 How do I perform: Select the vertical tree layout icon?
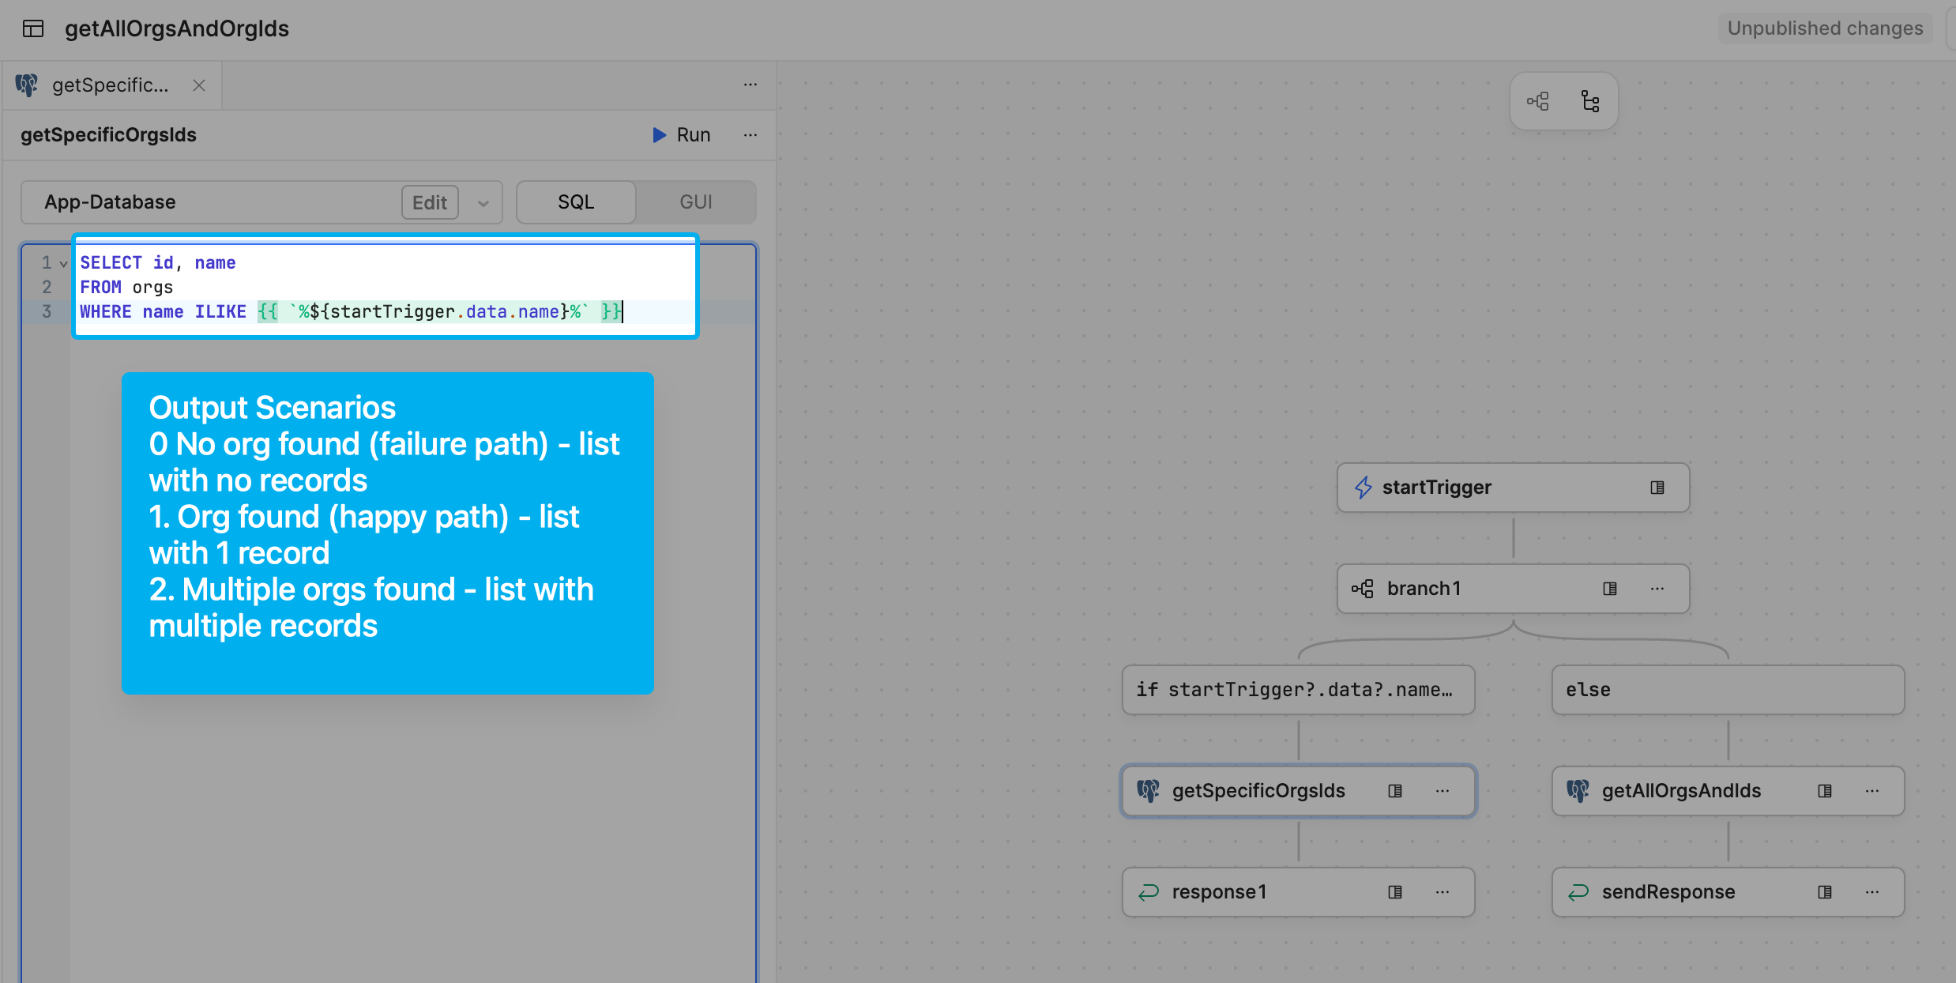pos(1590,101)
